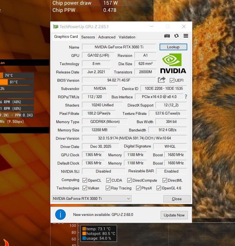
Task: Click the blue info icon in the update bar
Action: point(60,214)
